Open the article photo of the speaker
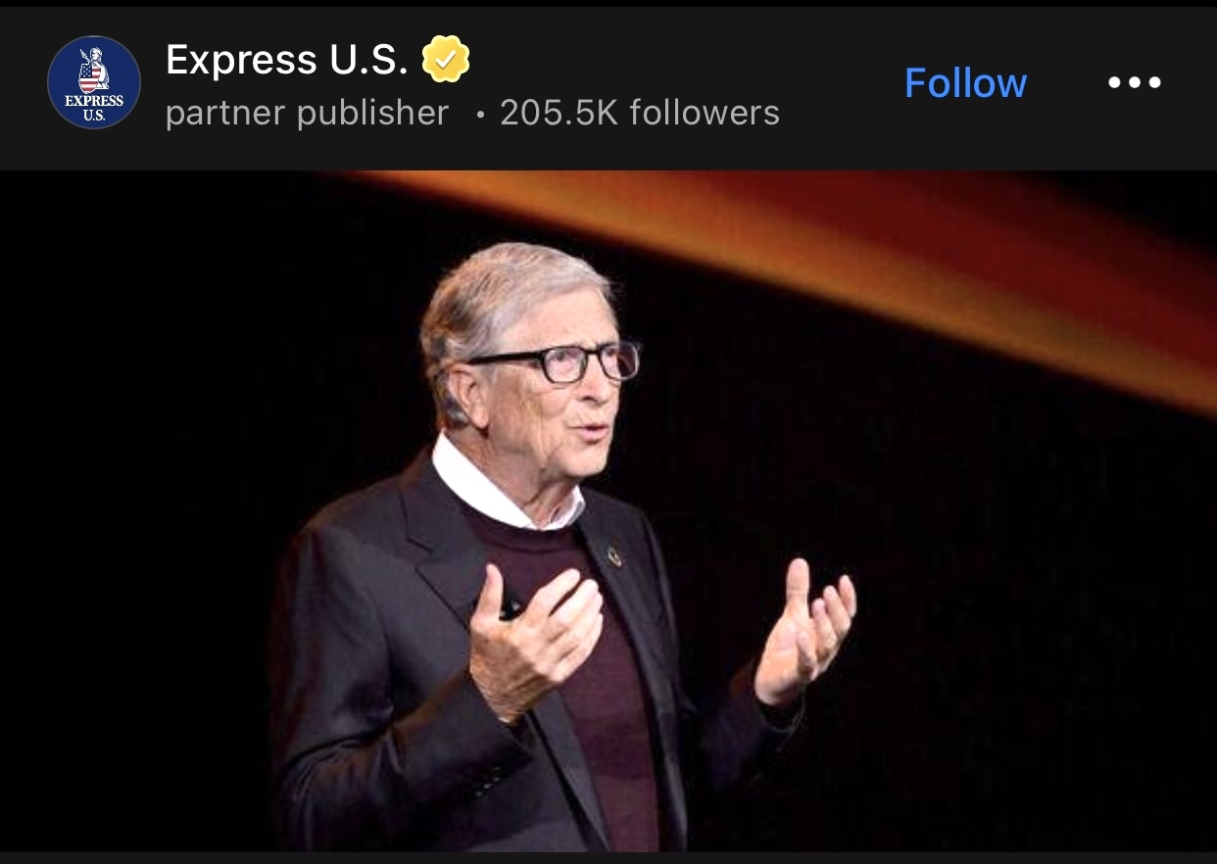Viewport: 1217px width, 864px height. (608, 509)
